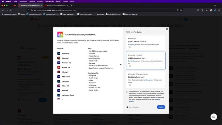Select the Jahres-Abo, monatlich plan option
Screen dimensions: 222x125
[146, 60]
